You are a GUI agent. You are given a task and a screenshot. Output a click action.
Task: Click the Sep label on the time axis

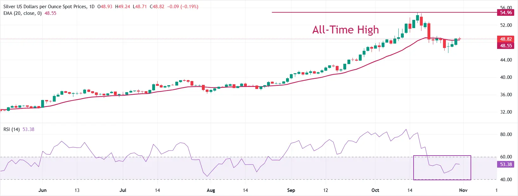pos(291,190)
